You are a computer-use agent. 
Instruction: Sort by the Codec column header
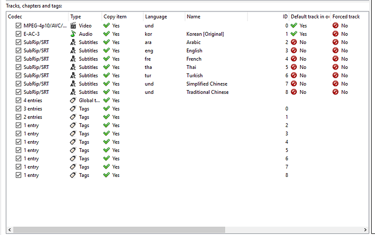[x=37, y=17]
